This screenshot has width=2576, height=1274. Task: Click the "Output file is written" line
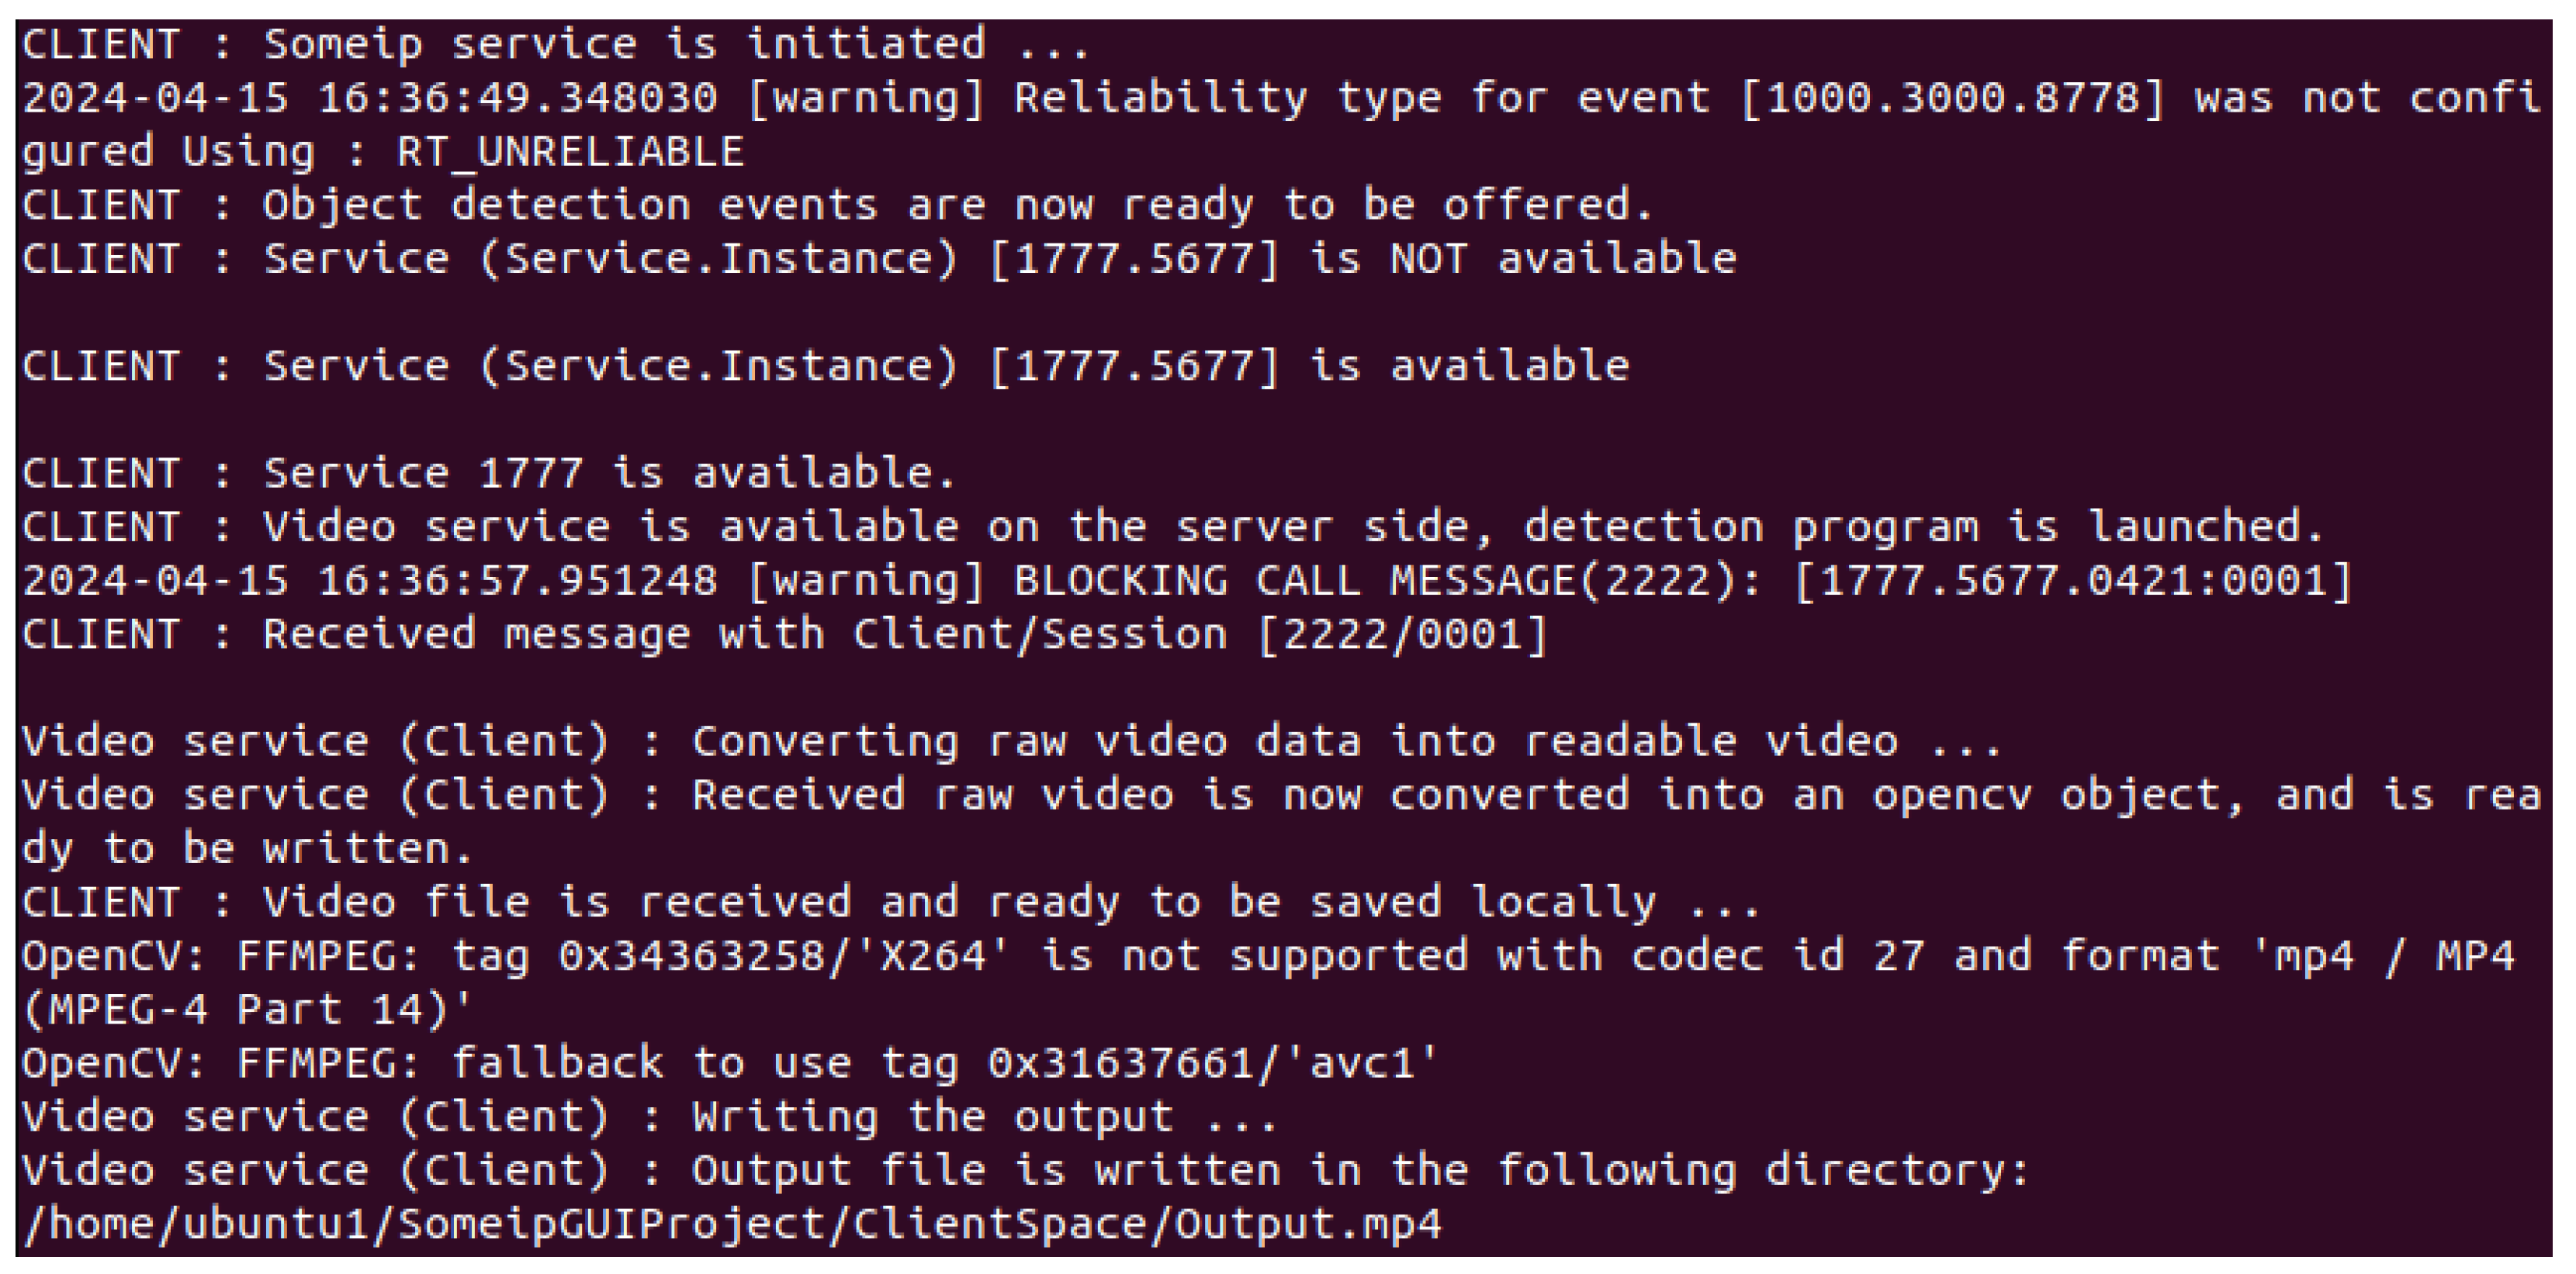tap(1026, 1171)
